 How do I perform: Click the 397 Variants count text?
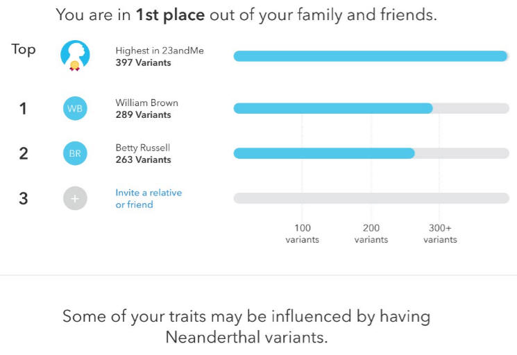click(x=144, y=62)
